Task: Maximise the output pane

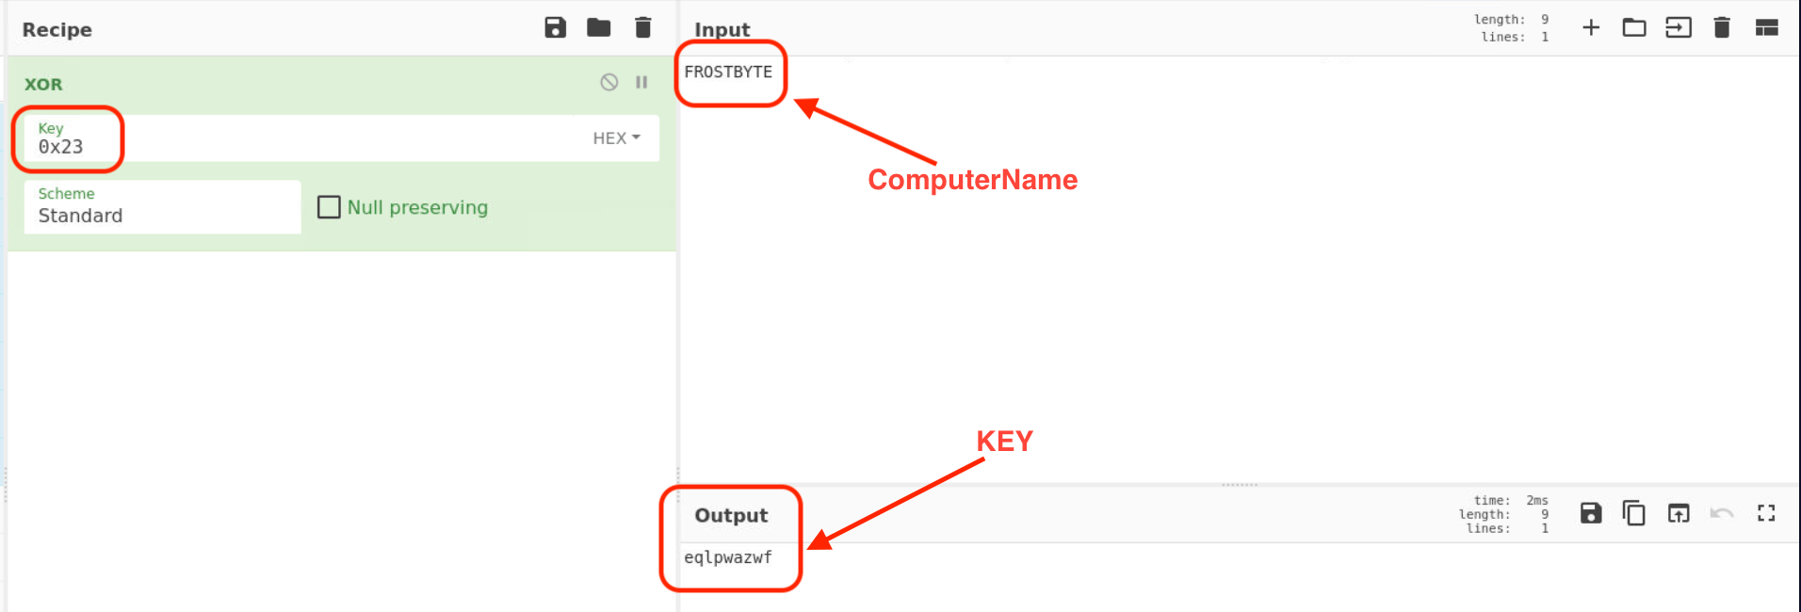Action: pos(1766,513)
